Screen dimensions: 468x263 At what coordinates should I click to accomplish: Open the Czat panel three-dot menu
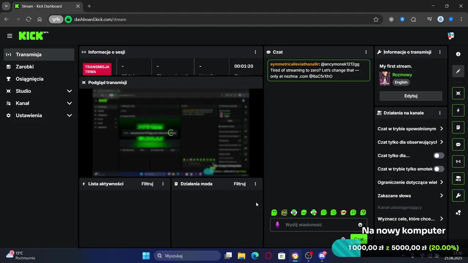(x=366, y=52)
